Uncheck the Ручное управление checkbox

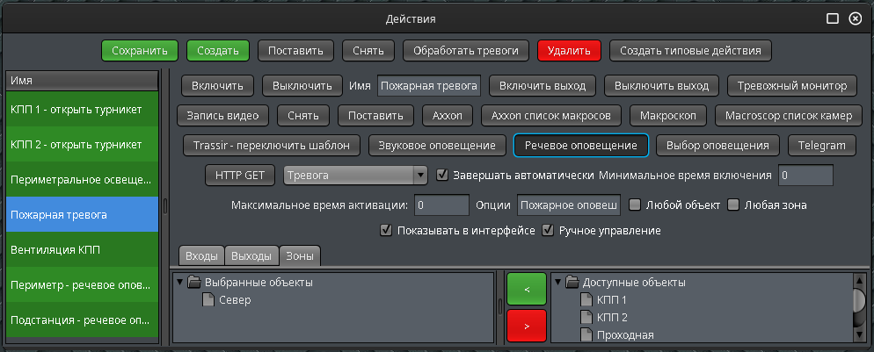(x=548, y=231)
